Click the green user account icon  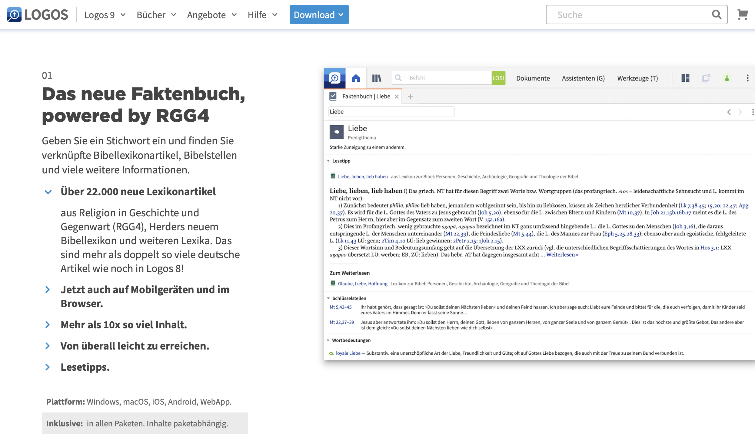[x=727, y=78]
